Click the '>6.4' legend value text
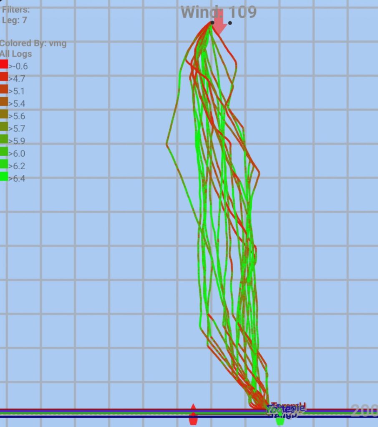The image size is (378, 427). 17,178
